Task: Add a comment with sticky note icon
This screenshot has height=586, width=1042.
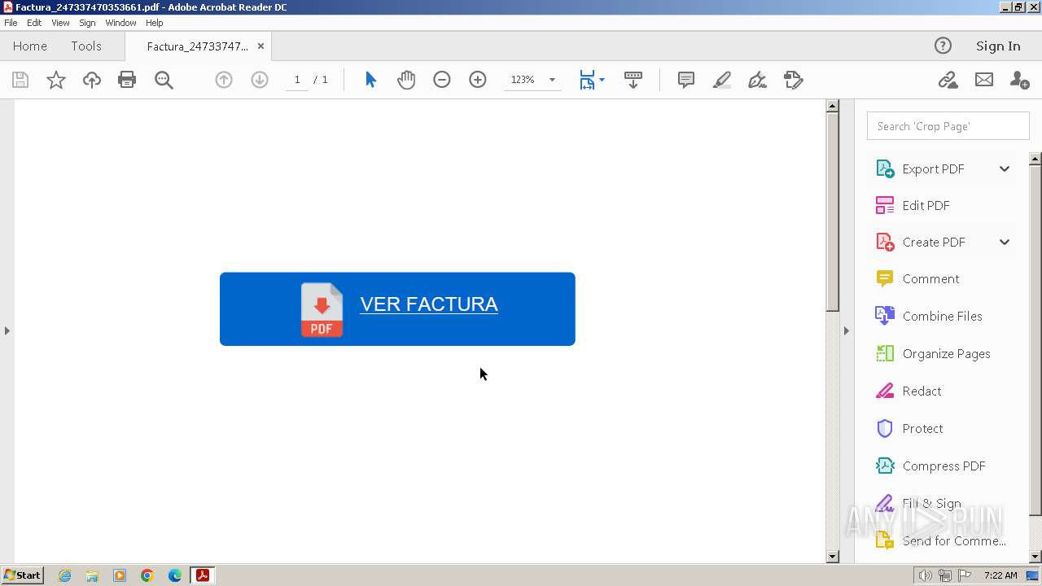Action: pos(686,80)
